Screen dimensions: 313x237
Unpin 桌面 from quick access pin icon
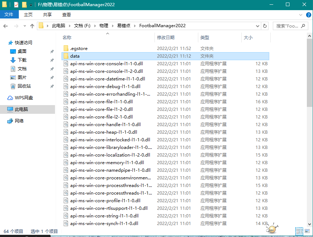pyautogui.click(x=52, y=51)
